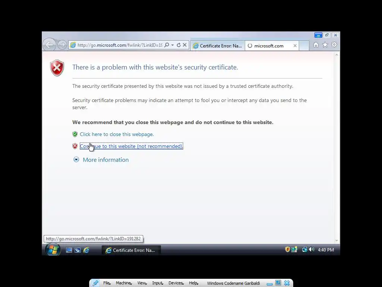Switch to the microsoft.com tab
The width and height of the screenshot is (382, 287).
269,46
